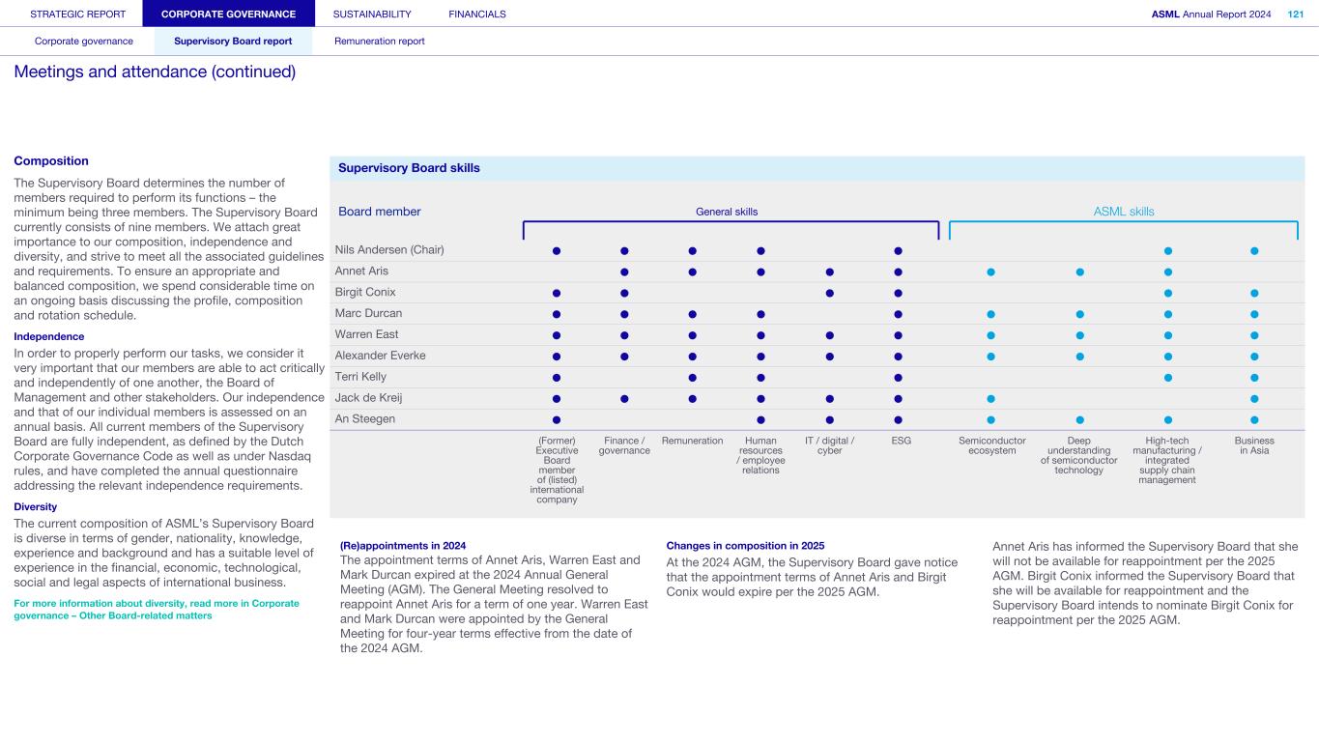Go to the Financials tab
Screen dimensions: 1319x743
click(x=477, y=14)
